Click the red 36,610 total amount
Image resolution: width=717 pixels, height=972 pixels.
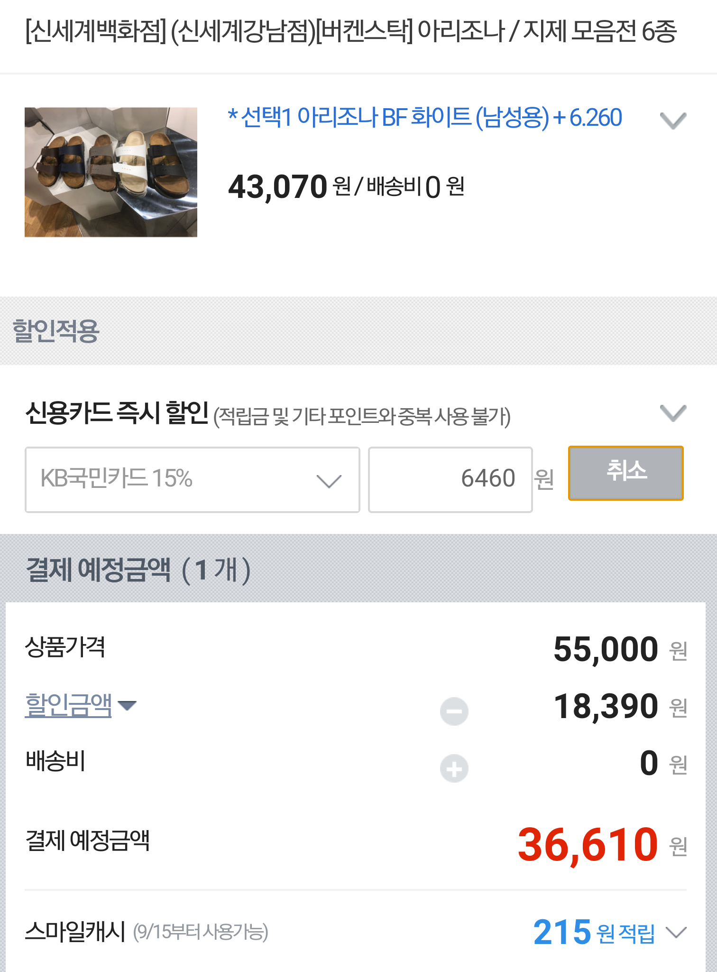(588, 845)
